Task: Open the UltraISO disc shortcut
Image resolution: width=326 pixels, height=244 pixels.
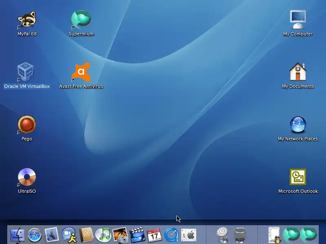Action: coord(27,177)
